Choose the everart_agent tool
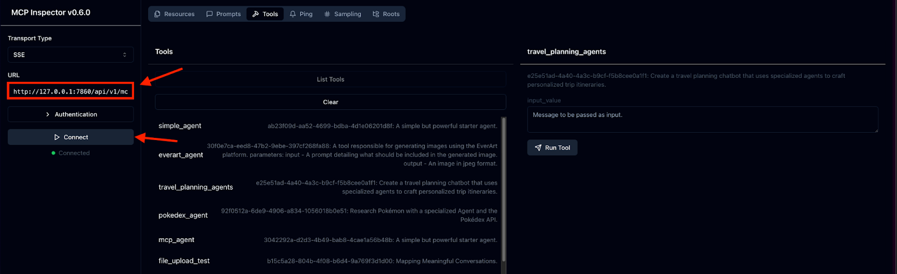The image size is (897, 274). 181,155
